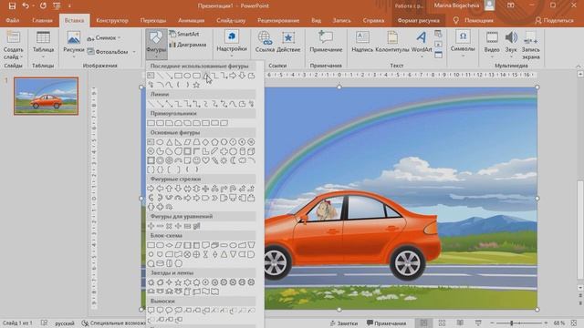Add a Примечание comment

[x=326, y=42]
